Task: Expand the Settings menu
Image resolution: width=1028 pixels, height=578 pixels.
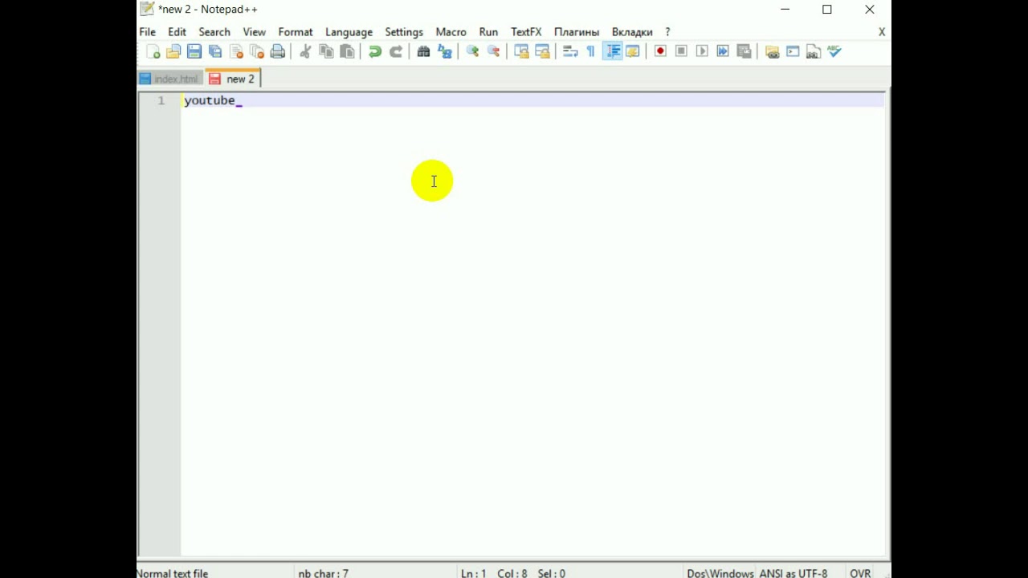Action: click(404, 32)
